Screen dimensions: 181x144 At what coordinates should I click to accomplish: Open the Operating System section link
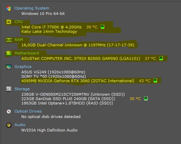32,8
